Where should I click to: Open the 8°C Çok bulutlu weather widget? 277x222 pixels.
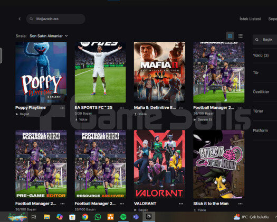coord(251,217)
